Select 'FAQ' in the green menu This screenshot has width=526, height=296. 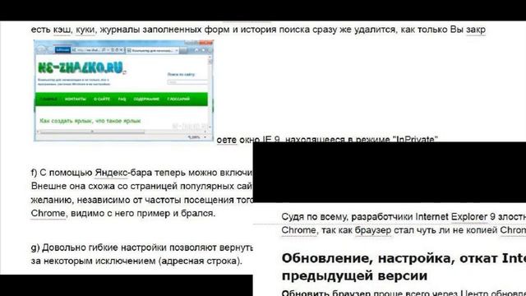(x=122, y=99)
